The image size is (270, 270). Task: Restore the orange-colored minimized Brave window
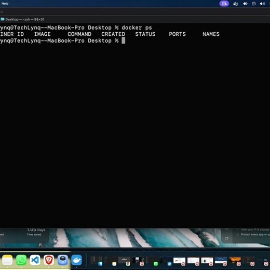(235, 261)
